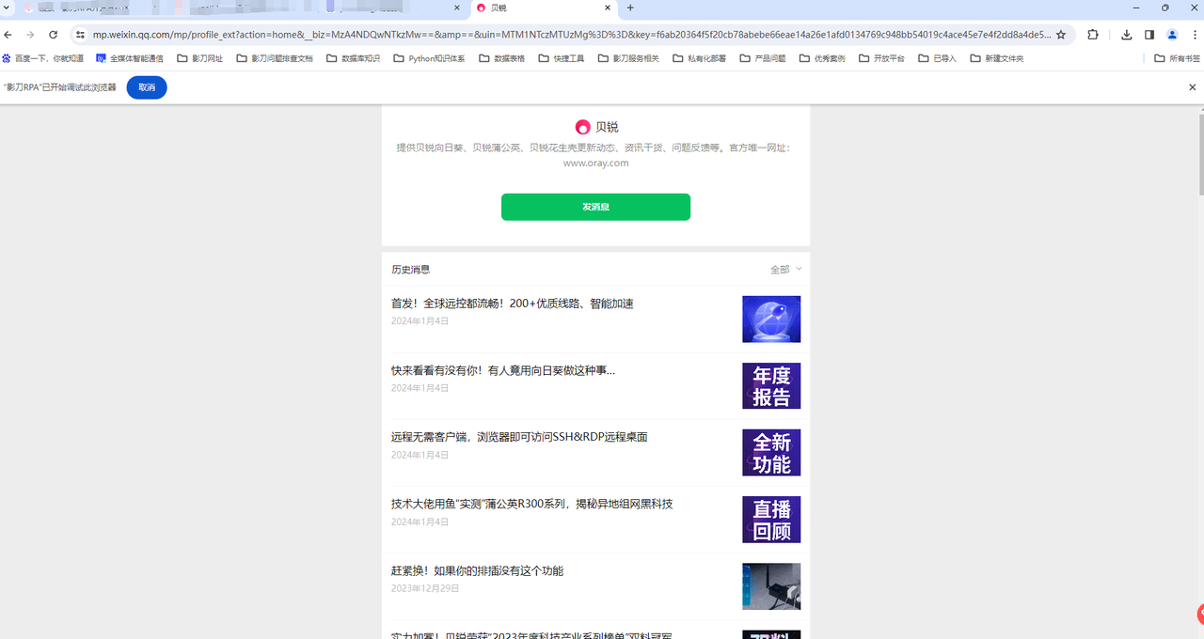Open the Chrome profile avatar

coord(1172,35)
